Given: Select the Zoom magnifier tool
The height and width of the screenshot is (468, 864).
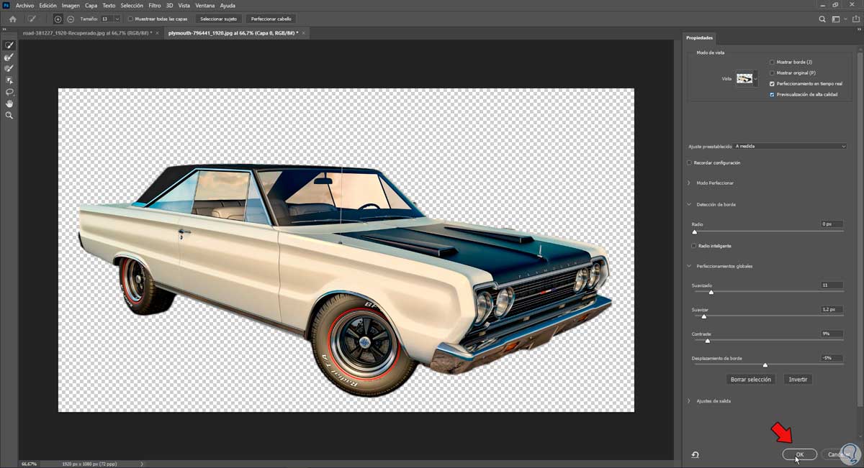Looking at the screenshot, I should (9, 115).
